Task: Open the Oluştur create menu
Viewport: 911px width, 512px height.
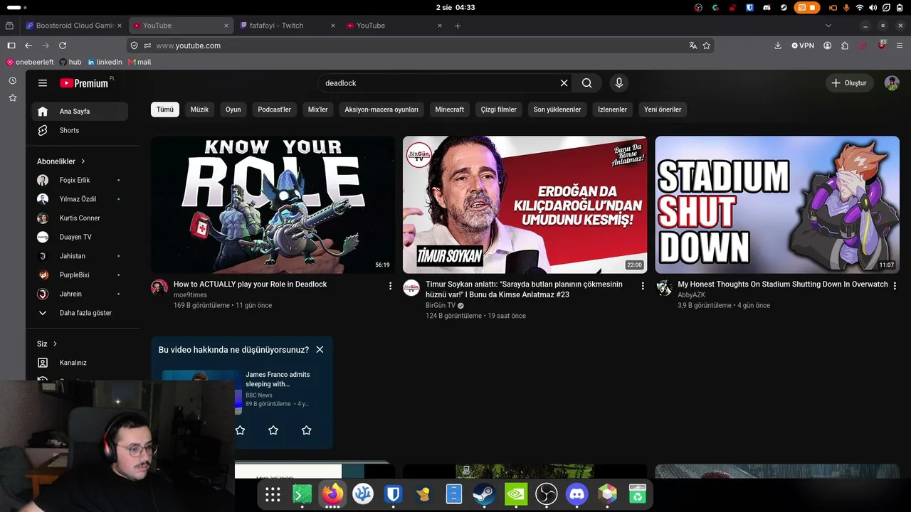Action: coord(849,83)
